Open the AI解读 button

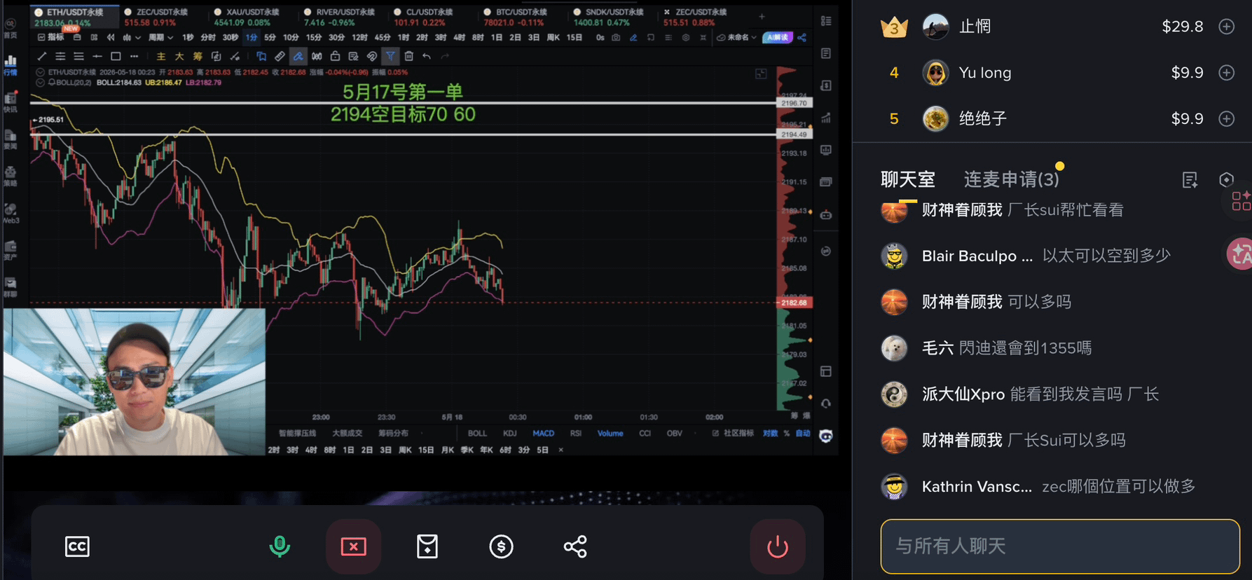[777, 37]
